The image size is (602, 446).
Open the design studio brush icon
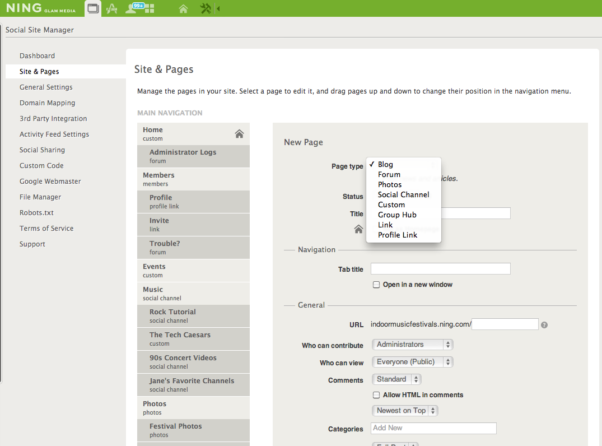(x=112, y=8)
